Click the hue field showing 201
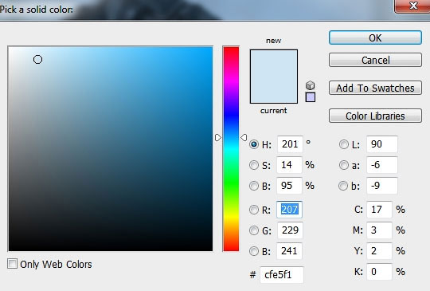 pyautogui.click(x=290, y=144)
